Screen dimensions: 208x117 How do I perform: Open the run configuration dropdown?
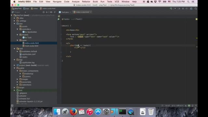175,8
